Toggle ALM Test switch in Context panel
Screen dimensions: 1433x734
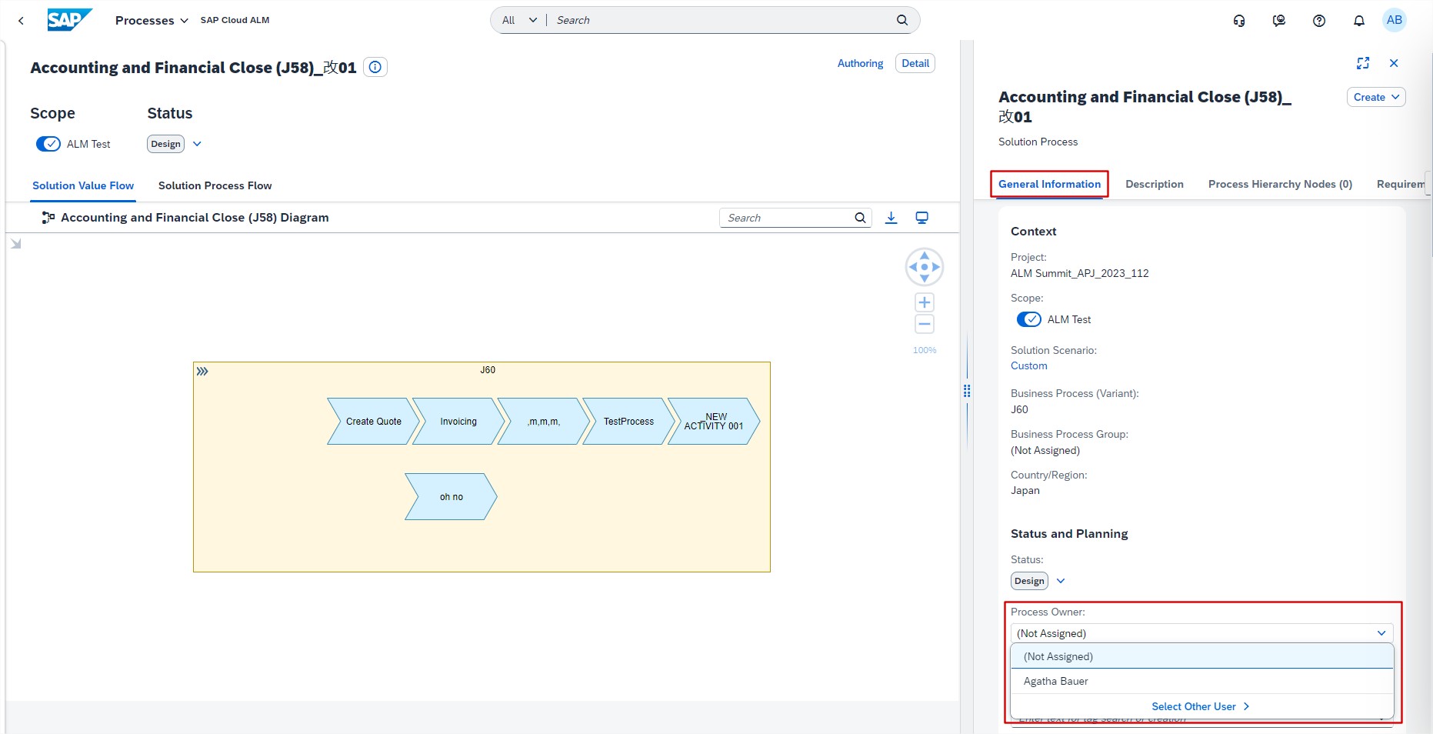(1028, 319)
